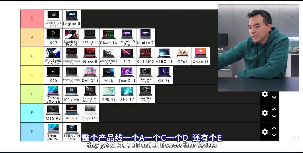
Task: Move the E tier row down with its arrow
Action: click(x=274, y=116)
